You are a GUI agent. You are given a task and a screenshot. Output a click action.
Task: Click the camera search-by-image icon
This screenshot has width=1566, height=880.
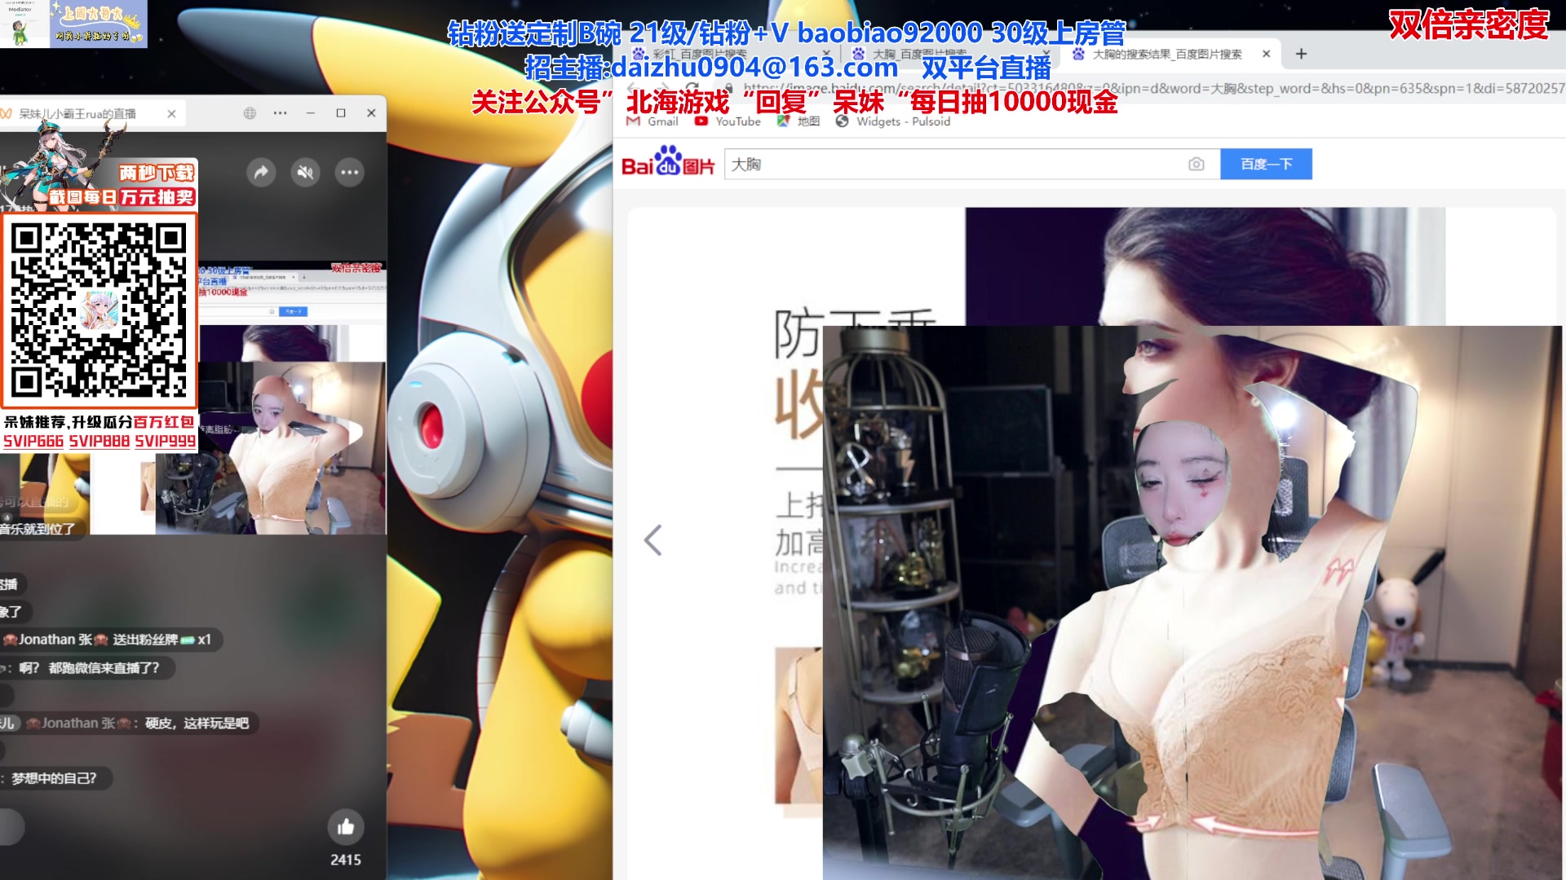[x=1196, y=165]
